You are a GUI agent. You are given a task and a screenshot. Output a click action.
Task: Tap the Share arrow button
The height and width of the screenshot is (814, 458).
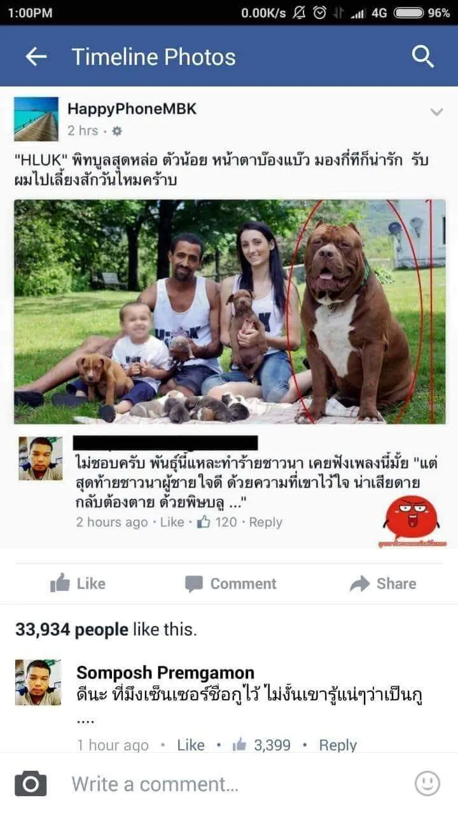coord(383,583)
